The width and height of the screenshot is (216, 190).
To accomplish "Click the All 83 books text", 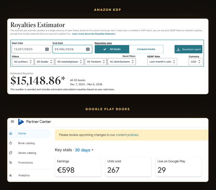I will point(78,80).
